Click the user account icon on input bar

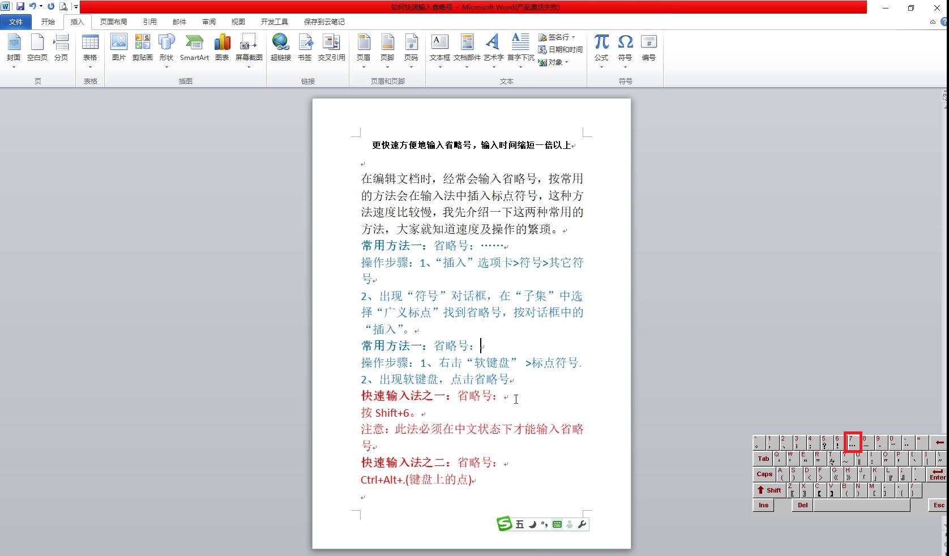tap(570, 524)
